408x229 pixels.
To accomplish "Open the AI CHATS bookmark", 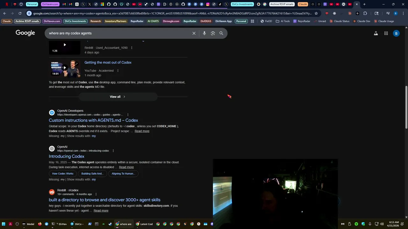I will coord(153,21).
